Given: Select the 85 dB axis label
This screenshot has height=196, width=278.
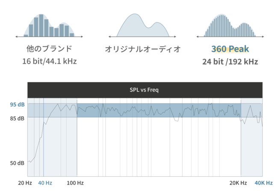Looking at the screenshot, I should 18,118.
